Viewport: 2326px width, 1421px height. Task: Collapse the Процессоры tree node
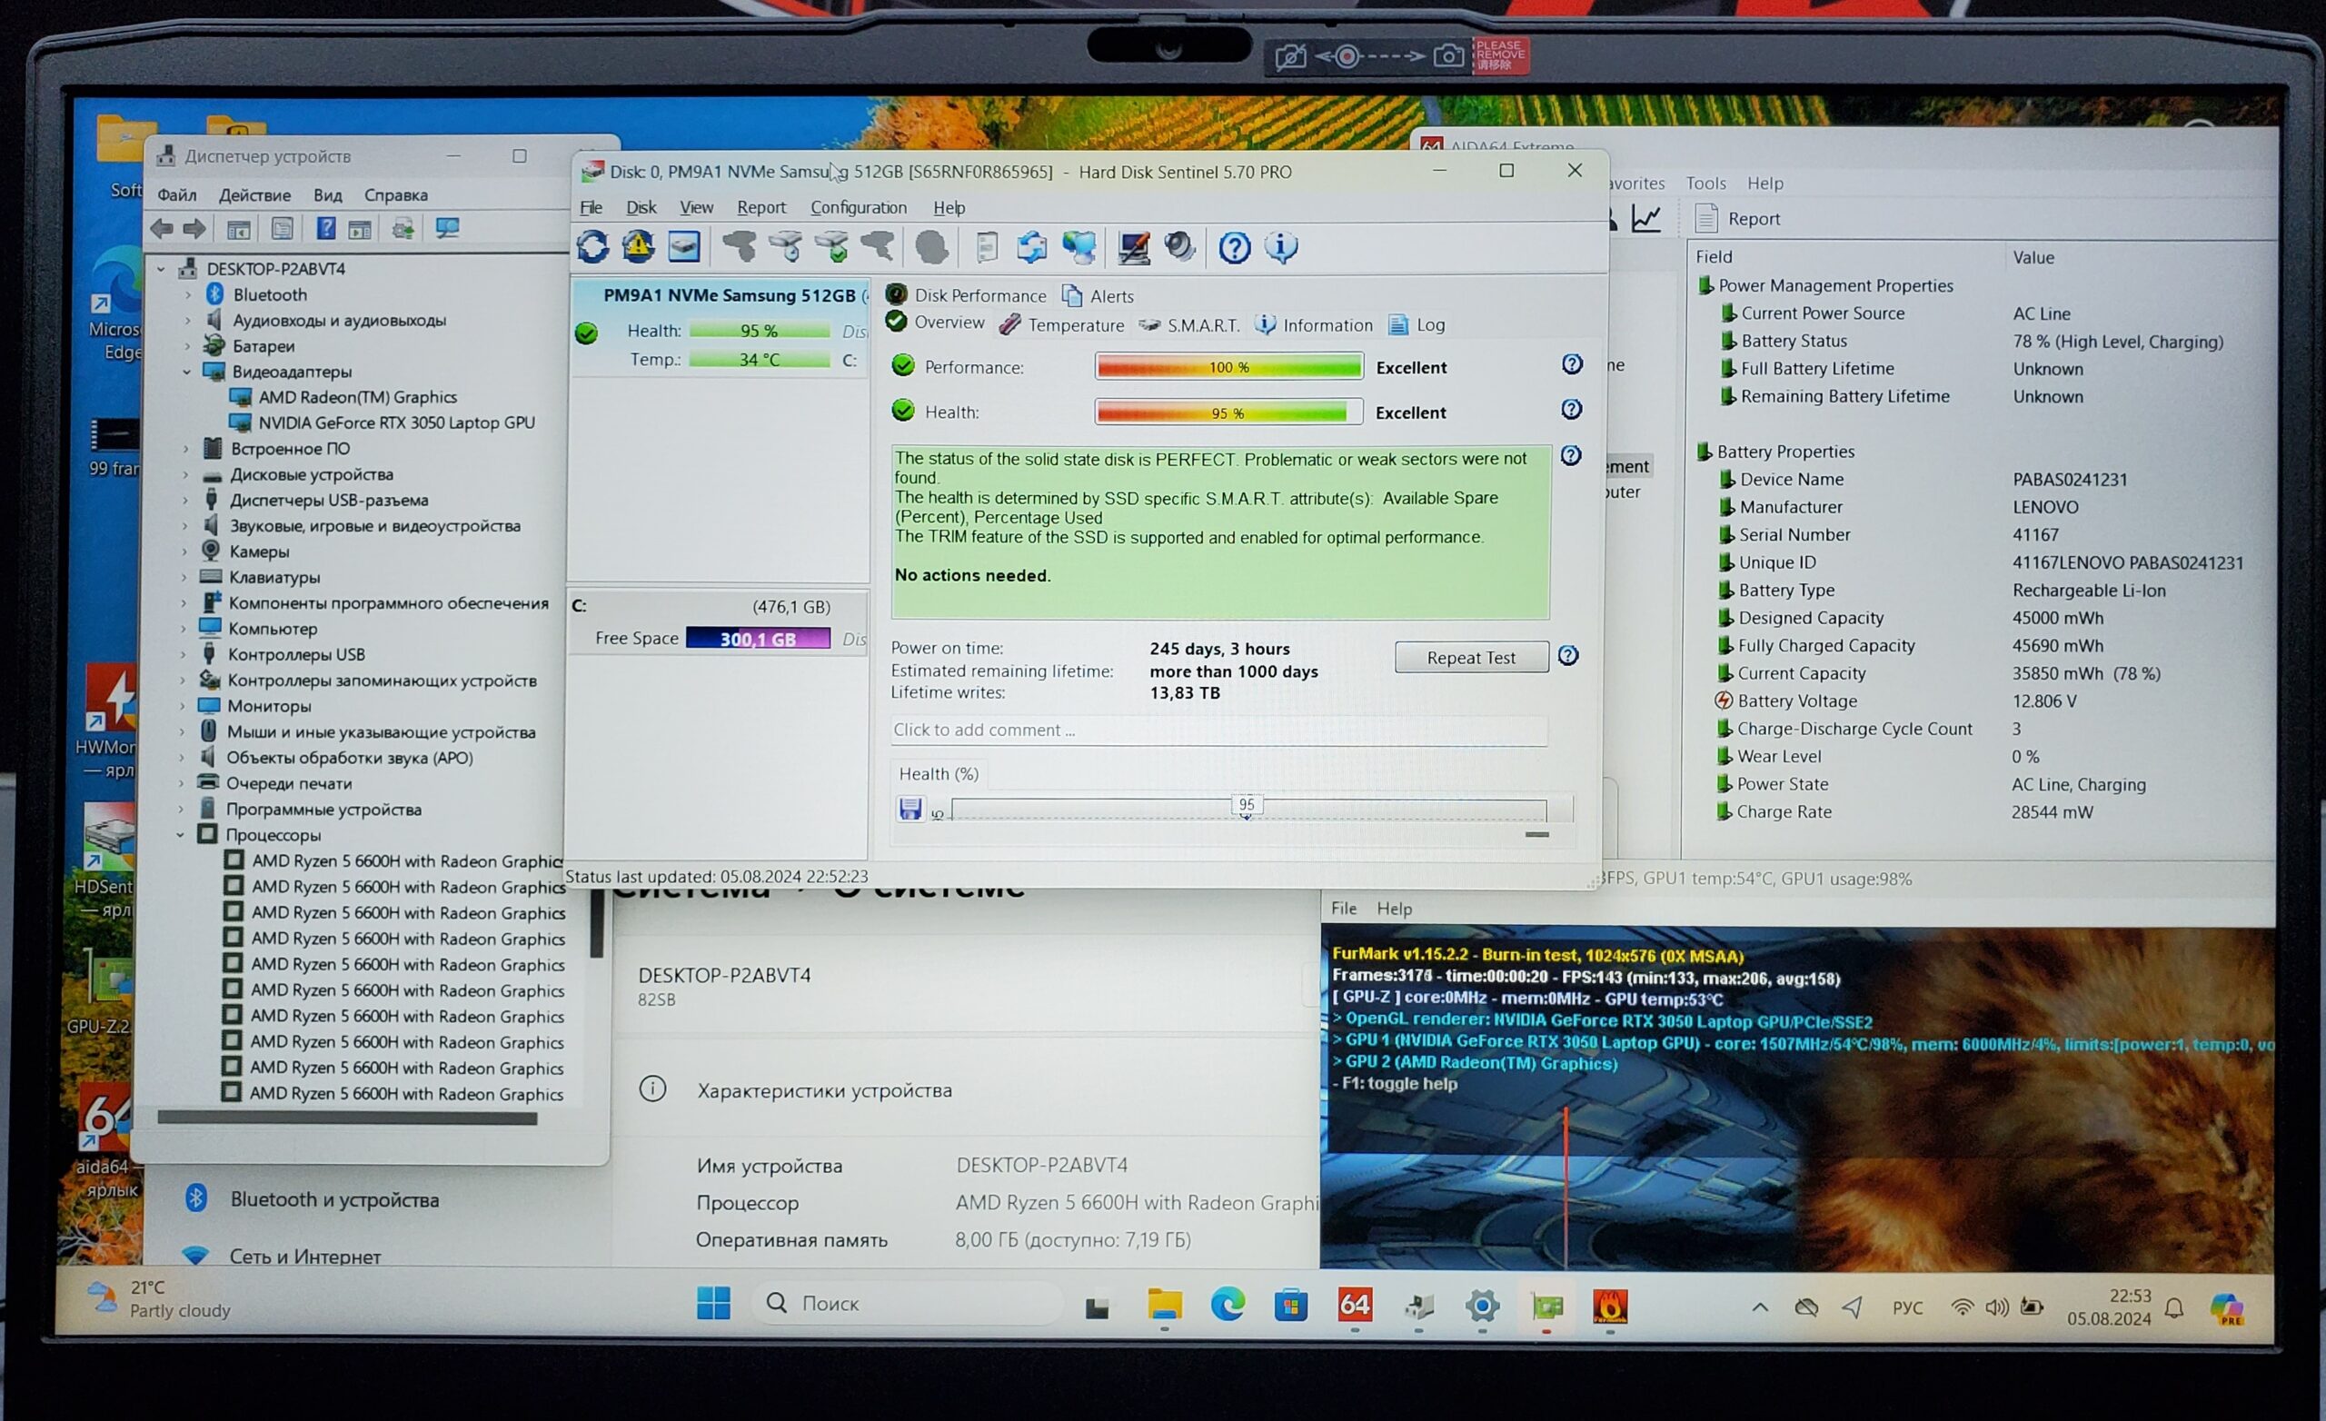click(180, 835)
